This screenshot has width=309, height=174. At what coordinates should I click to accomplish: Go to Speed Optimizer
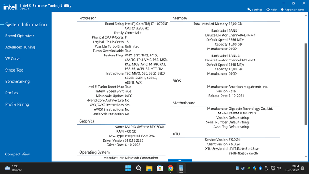20,36
